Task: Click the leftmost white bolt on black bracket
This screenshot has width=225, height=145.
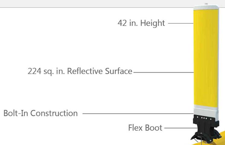Action: 198,117
